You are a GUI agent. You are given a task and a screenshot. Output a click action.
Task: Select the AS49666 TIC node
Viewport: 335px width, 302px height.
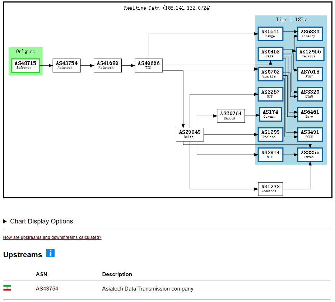[149, 65]
